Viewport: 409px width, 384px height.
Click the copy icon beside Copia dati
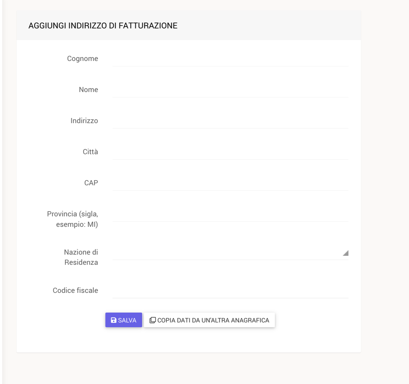152,320
